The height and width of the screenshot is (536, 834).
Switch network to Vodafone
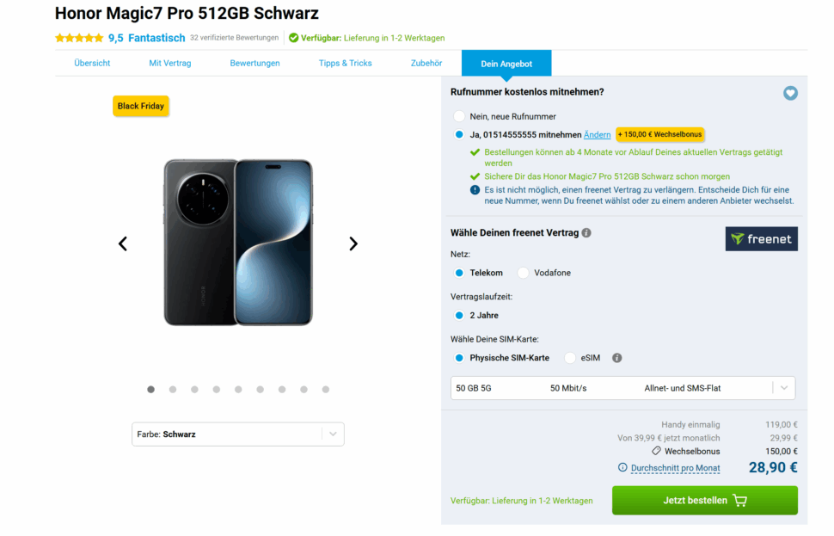523,272
